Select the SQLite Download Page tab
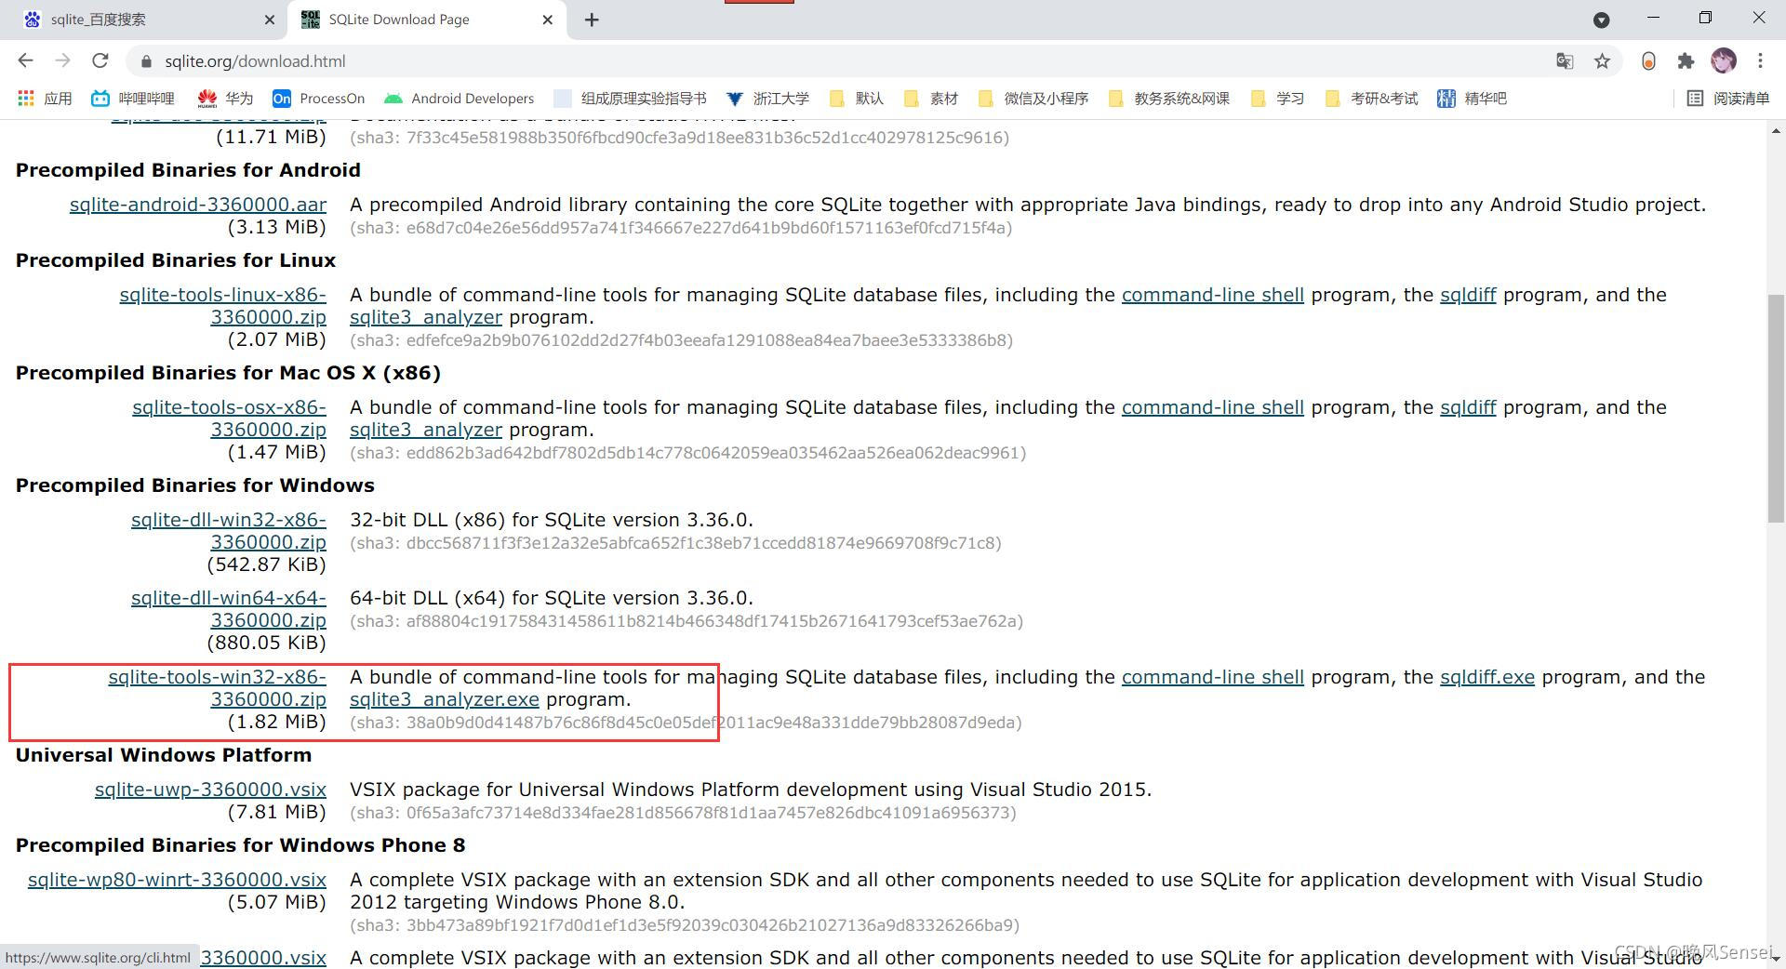The width and height of the screenshot is (1786, 969). (x=428, y=20)
